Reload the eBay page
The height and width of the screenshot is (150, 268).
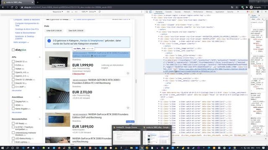point(12,7)
